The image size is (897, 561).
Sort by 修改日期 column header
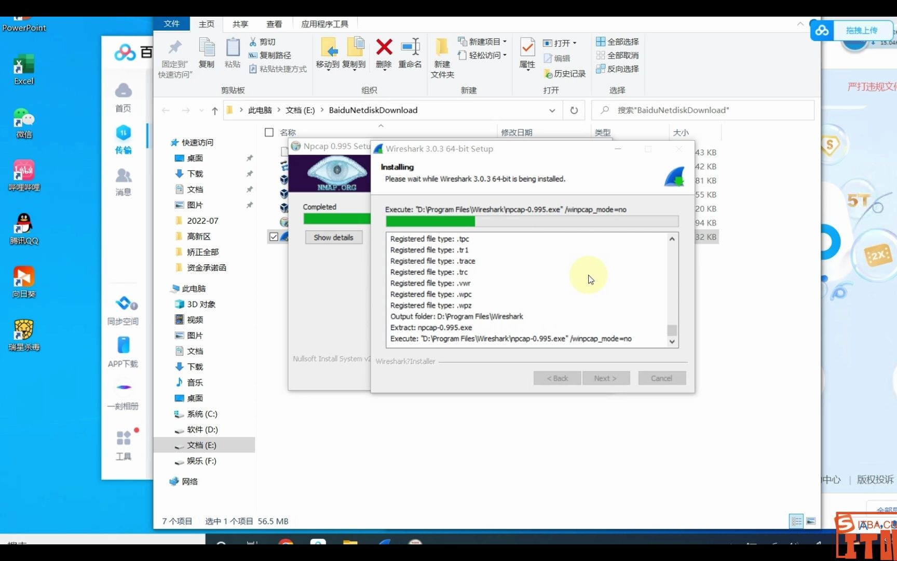click(517, 132)
